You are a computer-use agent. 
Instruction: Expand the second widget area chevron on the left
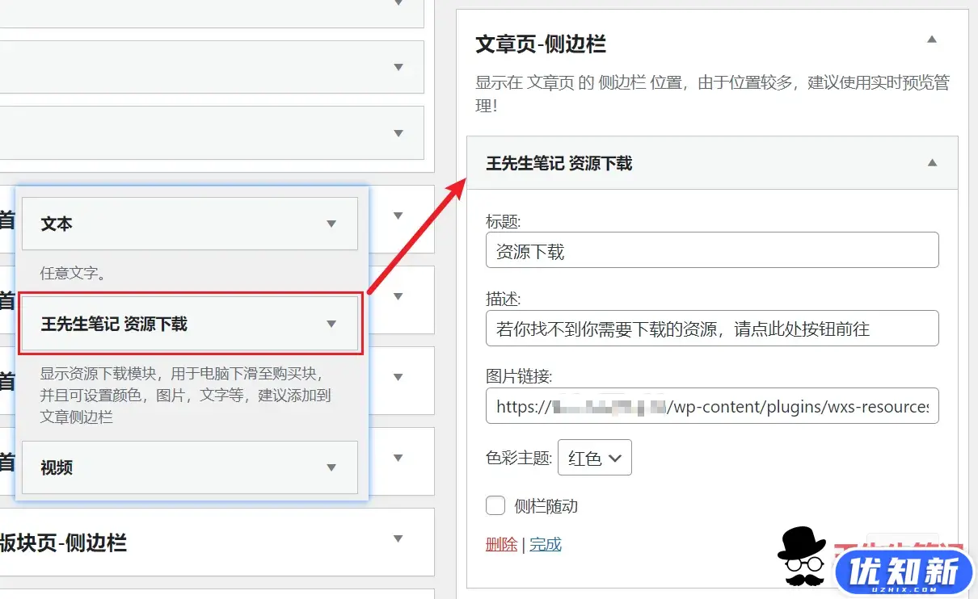[398, 68]
